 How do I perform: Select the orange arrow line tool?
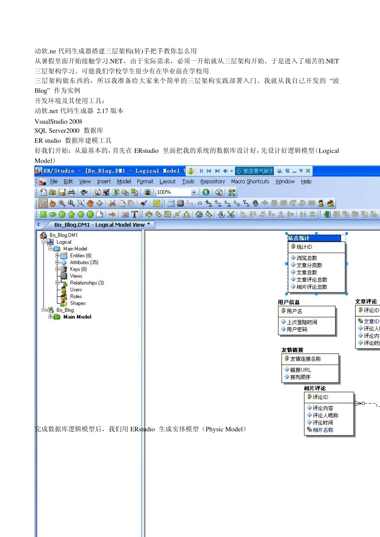point(112,215)
